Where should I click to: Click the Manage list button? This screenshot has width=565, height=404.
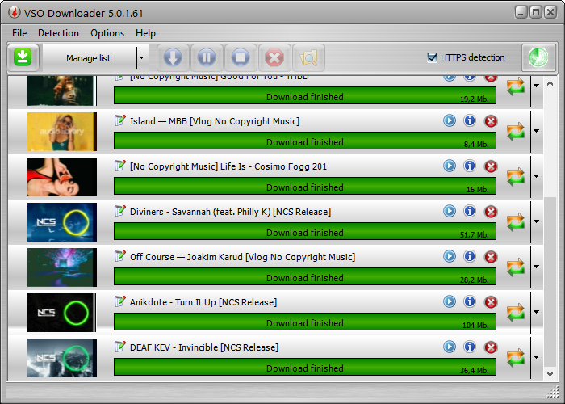pos(89,57)
